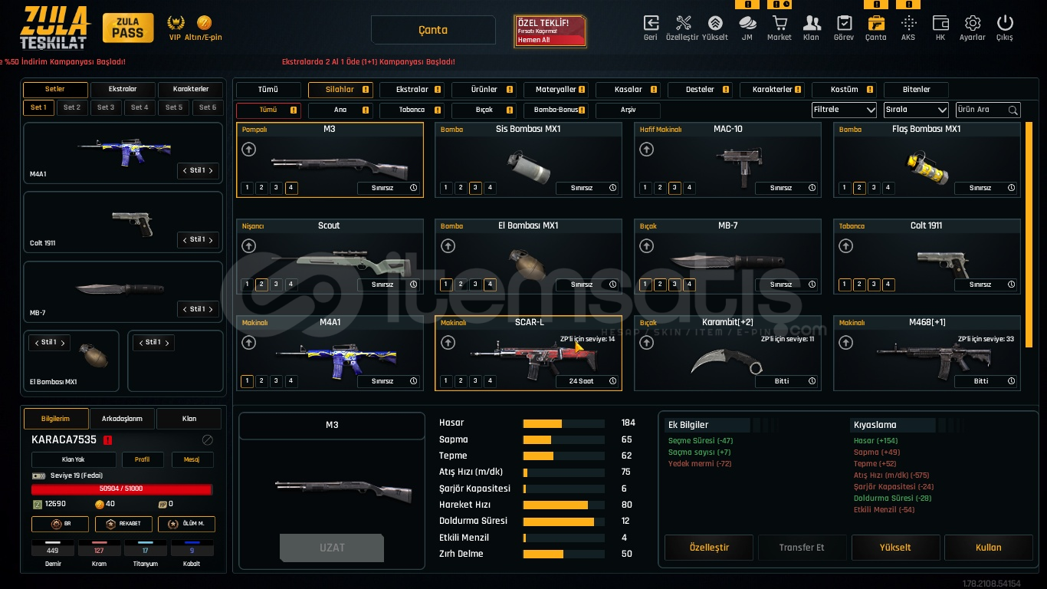The width and height of the screenshot is (1047, 589).
Task: Click the red XP progress bar 50904/51000
Action: [121, 489]
